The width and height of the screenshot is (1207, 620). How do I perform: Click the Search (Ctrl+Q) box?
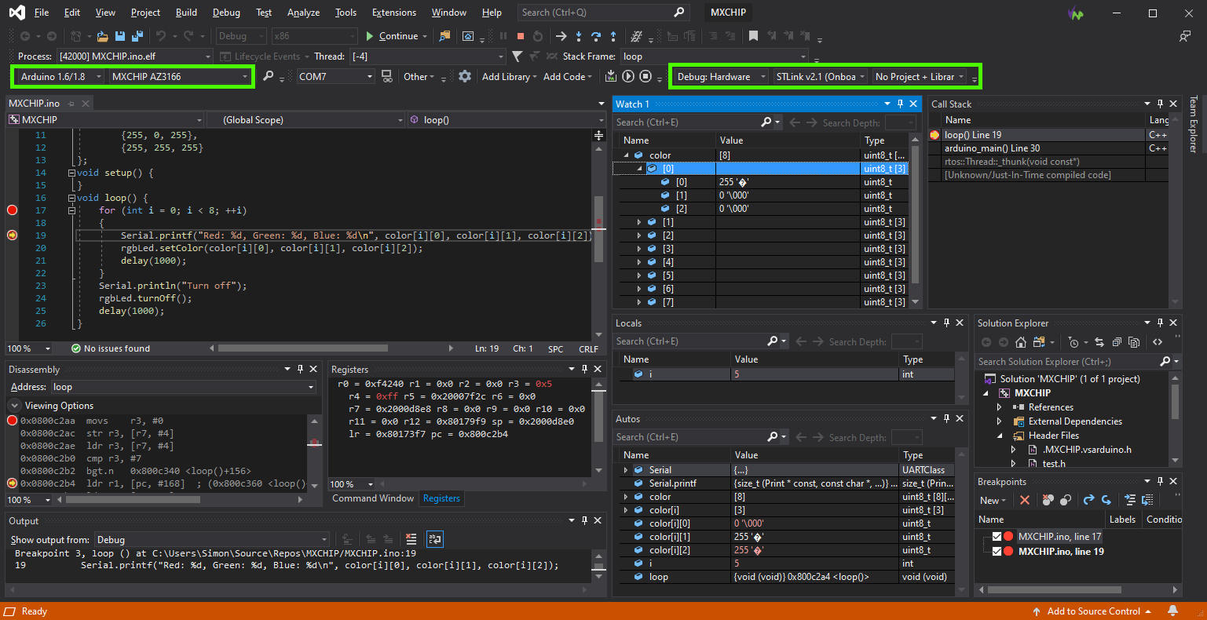(597, 13)
